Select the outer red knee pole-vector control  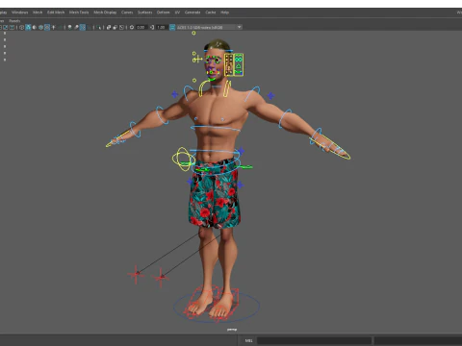[136, 274]
